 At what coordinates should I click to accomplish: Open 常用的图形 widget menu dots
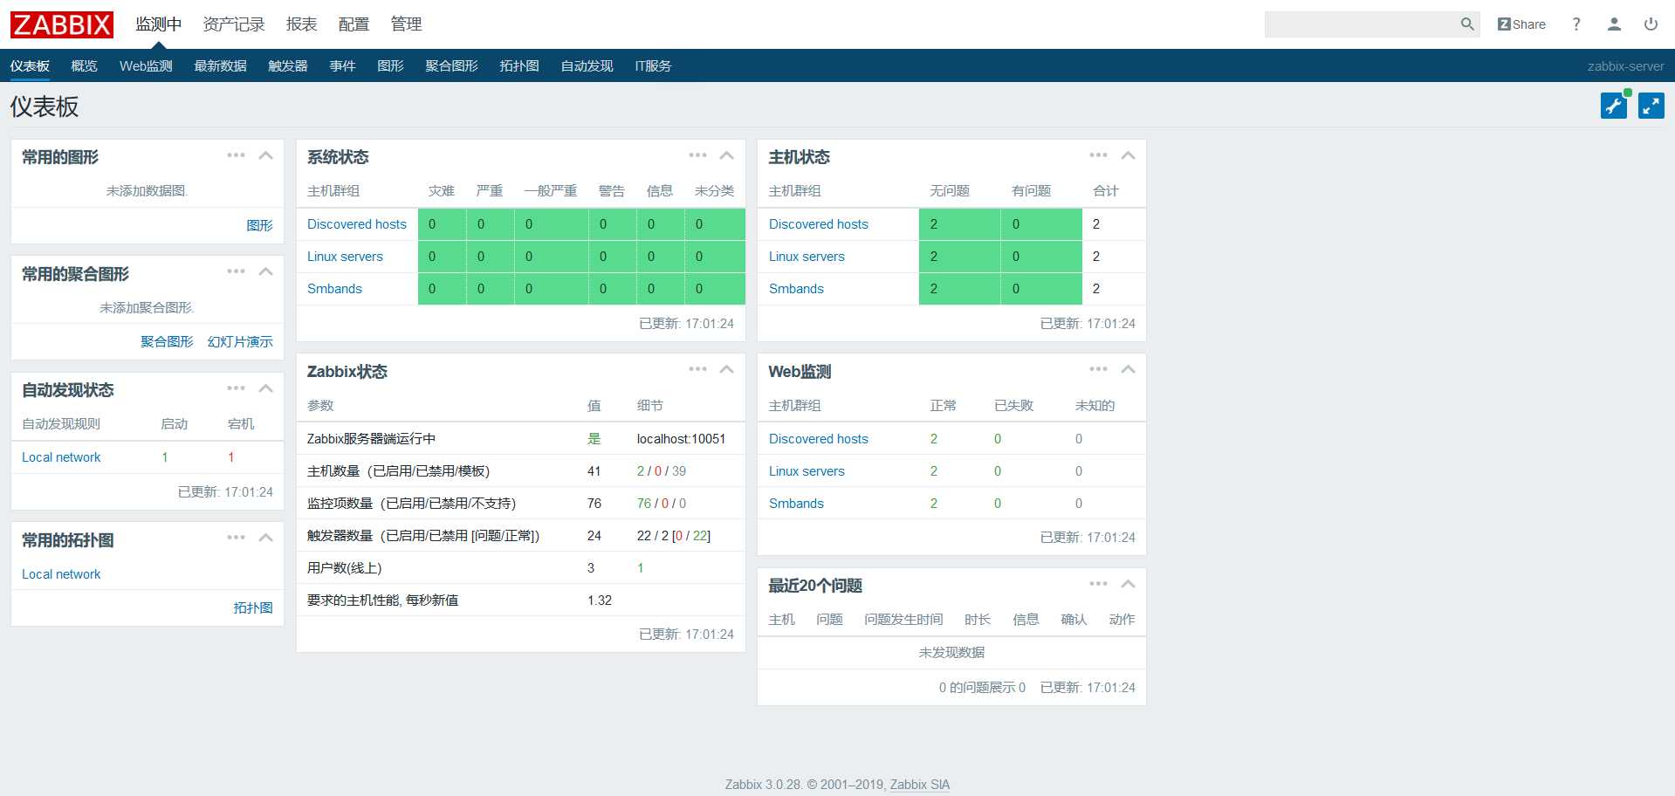236,155
